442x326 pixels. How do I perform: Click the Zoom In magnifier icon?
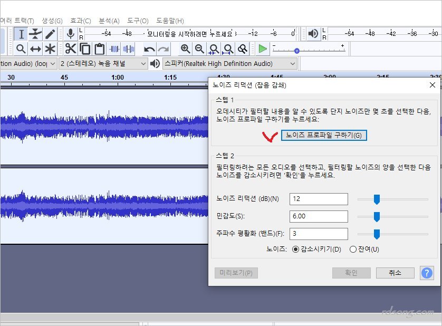(x=185, y=49)
